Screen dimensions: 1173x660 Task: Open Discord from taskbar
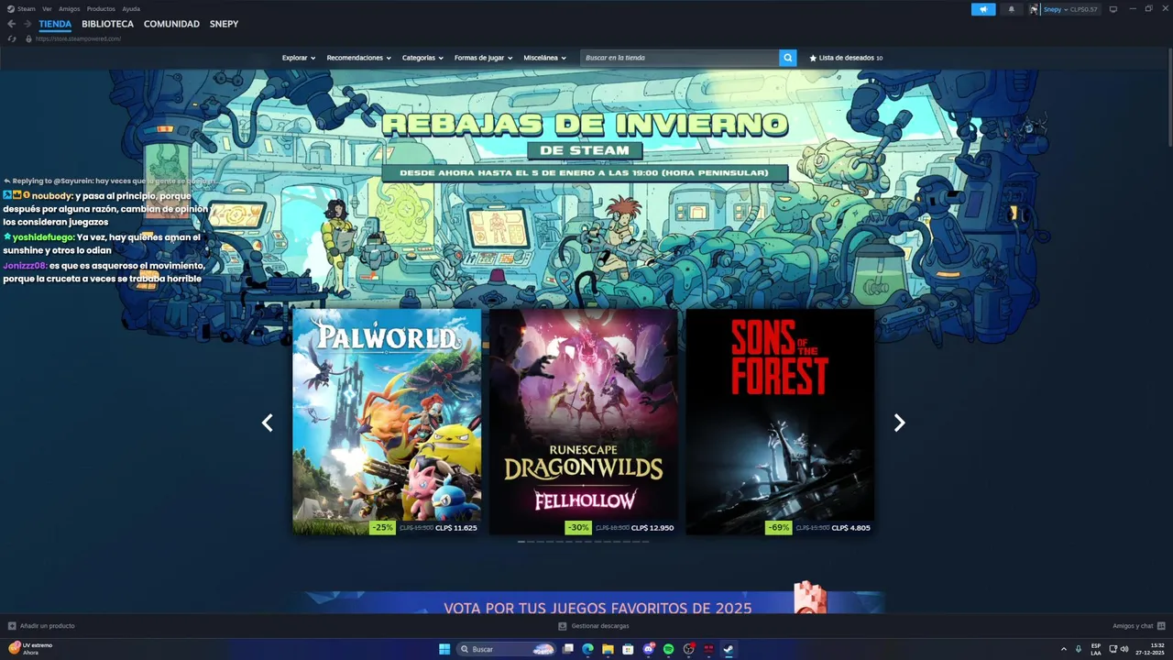pos(649,649)
